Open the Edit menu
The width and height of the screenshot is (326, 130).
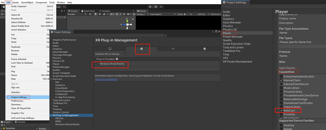pyautogui.click(x=9, y=2)
